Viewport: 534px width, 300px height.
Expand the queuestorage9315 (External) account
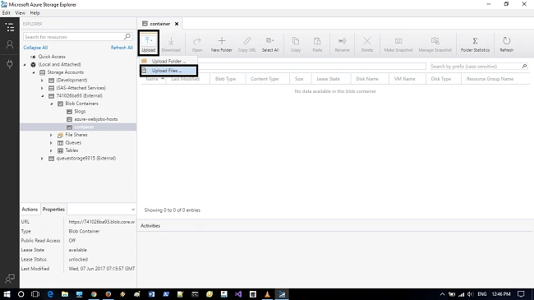tap(42, 159)
